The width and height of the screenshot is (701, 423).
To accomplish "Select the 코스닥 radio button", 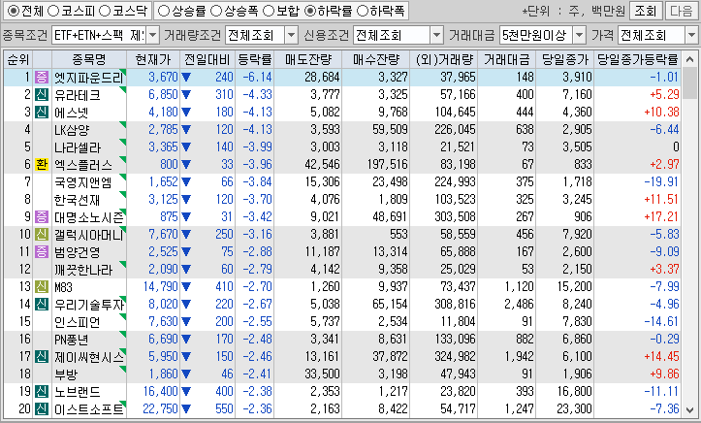I will 105,11.
